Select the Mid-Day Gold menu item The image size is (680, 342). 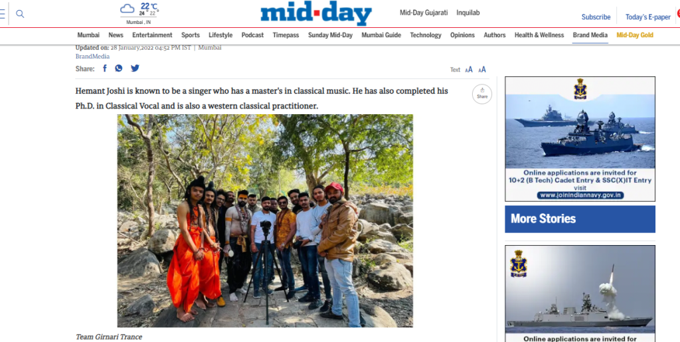point(635,35)
